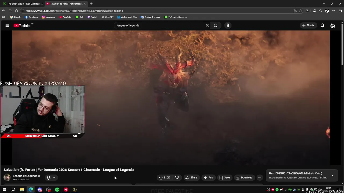Start voice search with microphone

coord(228,25)
